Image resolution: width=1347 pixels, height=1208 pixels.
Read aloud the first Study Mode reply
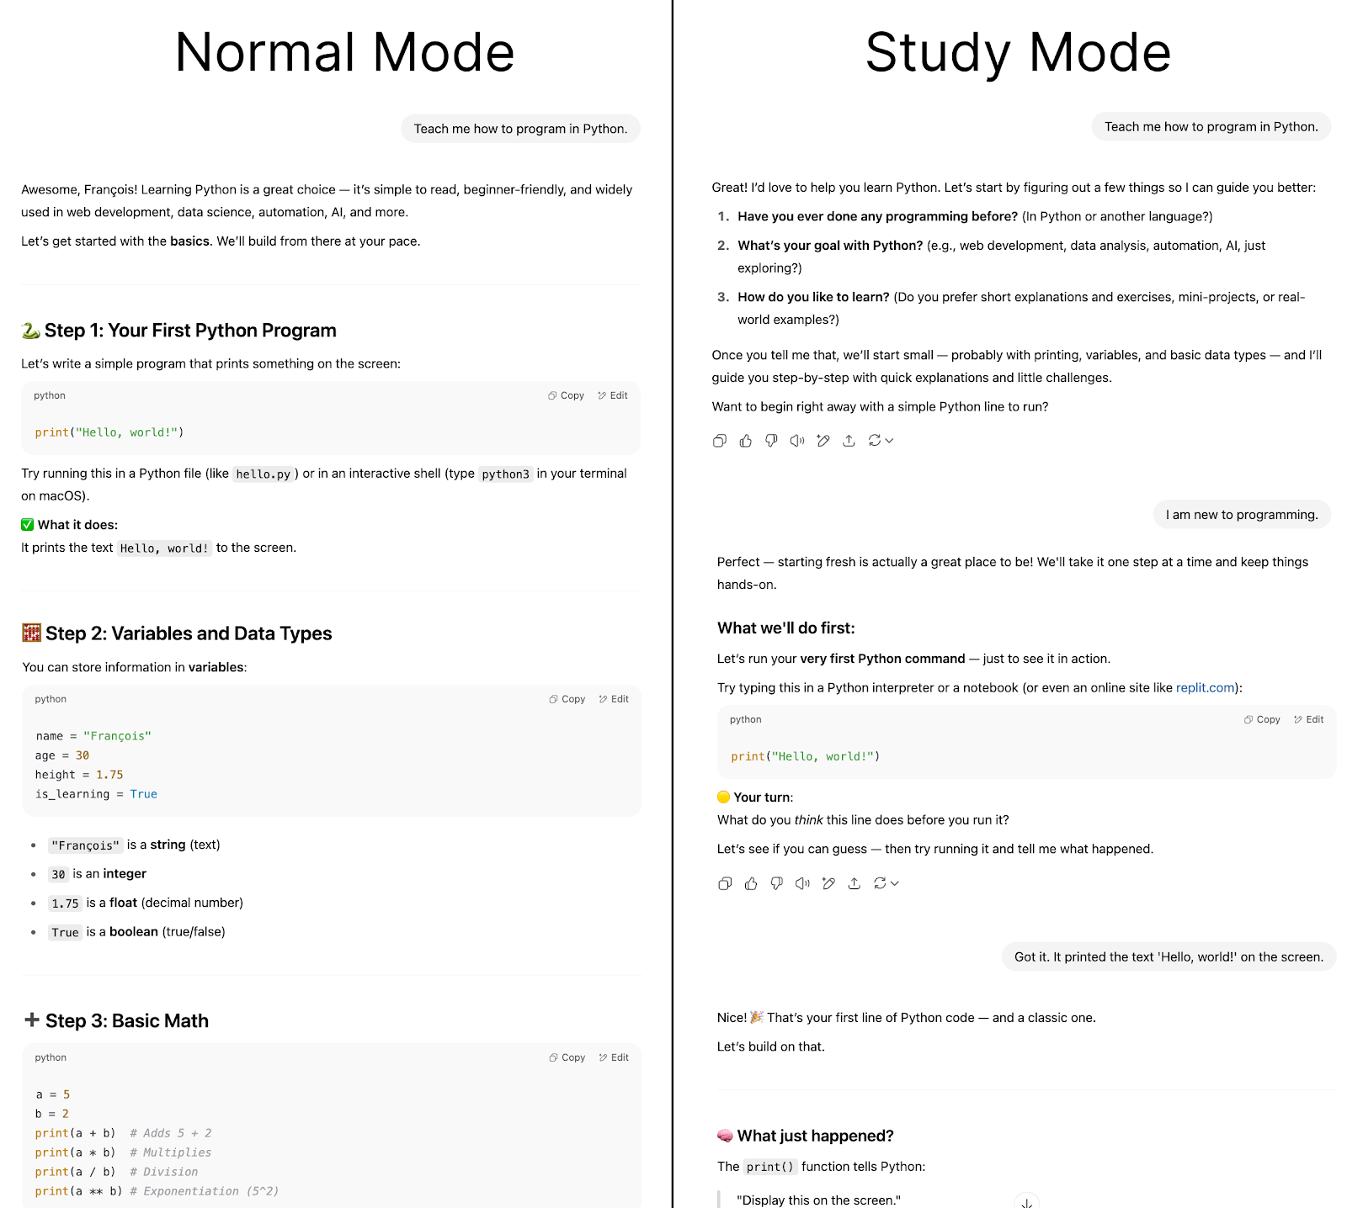797,441
